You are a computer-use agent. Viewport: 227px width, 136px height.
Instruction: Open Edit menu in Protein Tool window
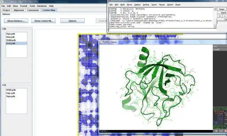coord(9,6)
